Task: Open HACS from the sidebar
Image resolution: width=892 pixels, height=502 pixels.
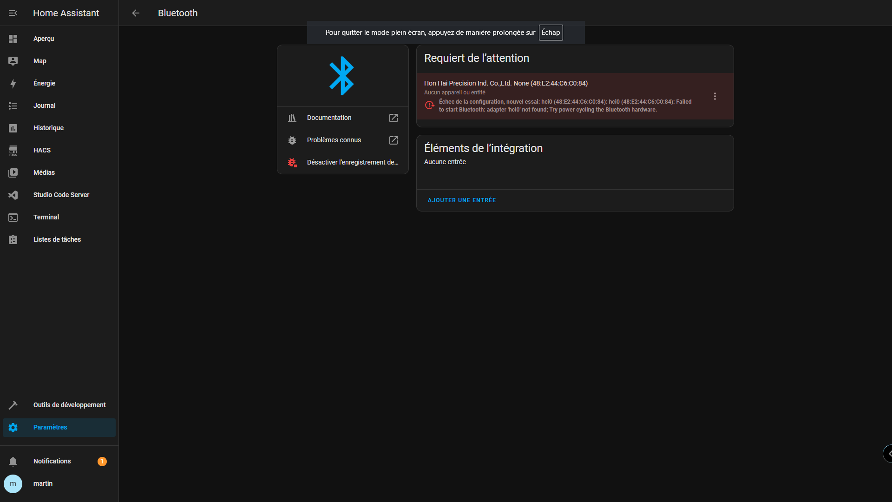Action: [42, 150]
